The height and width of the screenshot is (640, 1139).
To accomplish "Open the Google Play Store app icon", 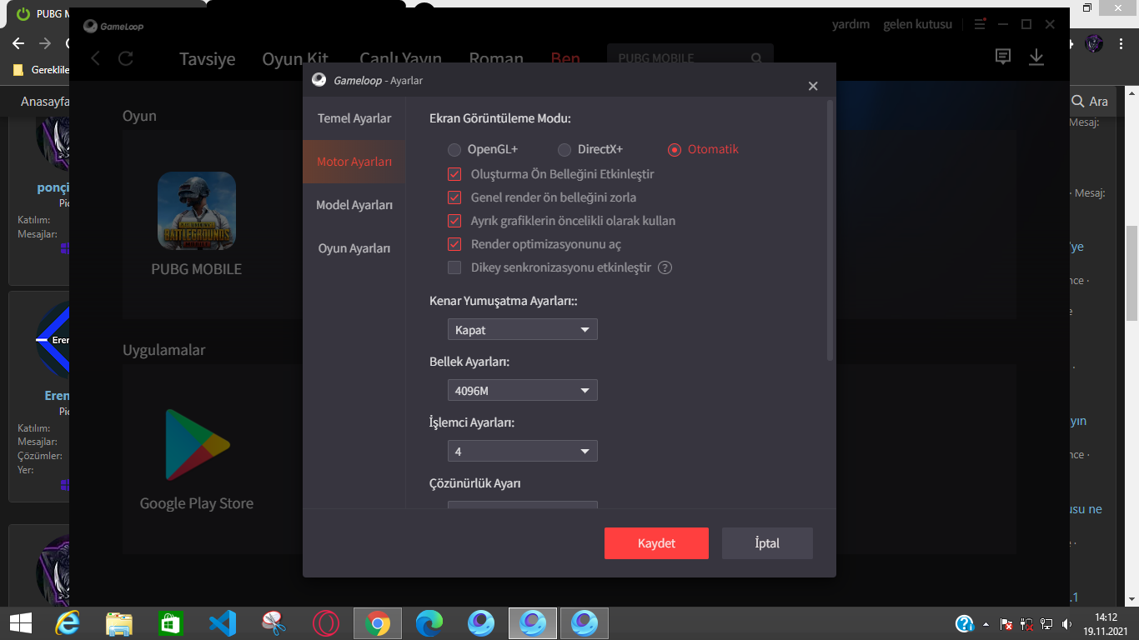I will (x=197, y=445).
